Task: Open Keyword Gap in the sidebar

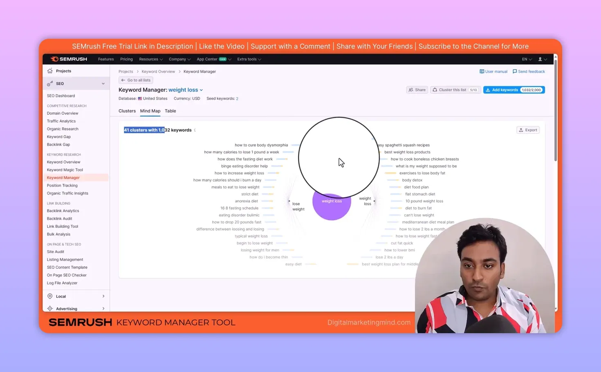Action: (x=59, y=137)
